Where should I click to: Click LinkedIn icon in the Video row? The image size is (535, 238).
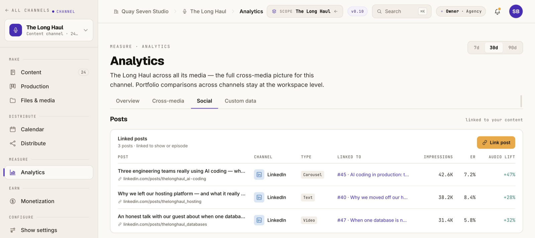(259, 220)
